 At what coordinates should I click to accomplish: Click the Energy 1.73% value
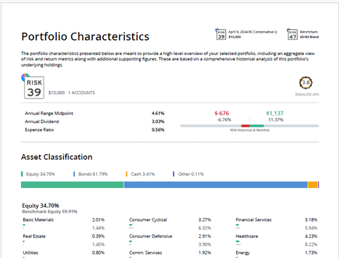pos(311,253)
